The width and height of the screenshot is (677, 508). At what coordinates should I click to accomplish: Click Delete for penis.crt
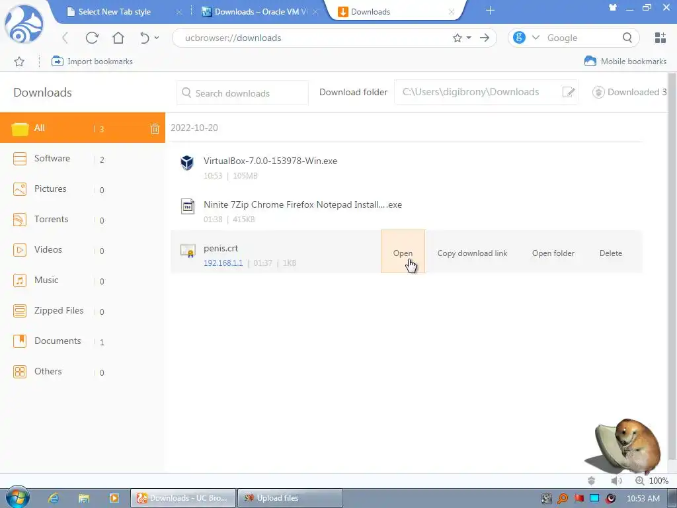click(x=610, y=253)
